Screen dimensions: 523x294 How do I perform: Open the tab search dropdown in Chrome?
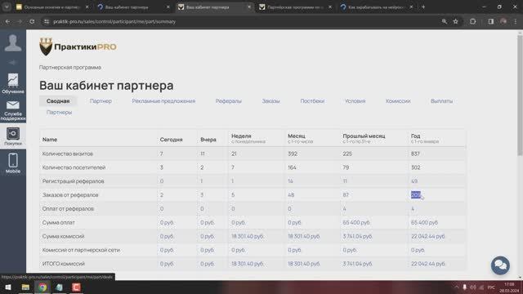coord(7,7)
